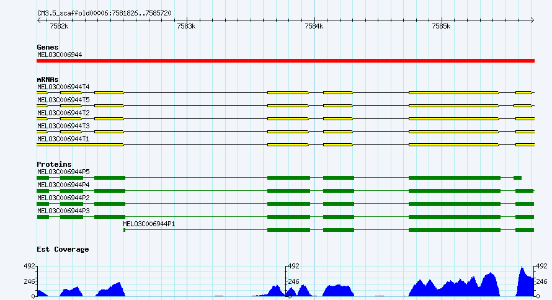
Task: Click the right arrowhead of the ruler
Action: click(x=532, y=20)
